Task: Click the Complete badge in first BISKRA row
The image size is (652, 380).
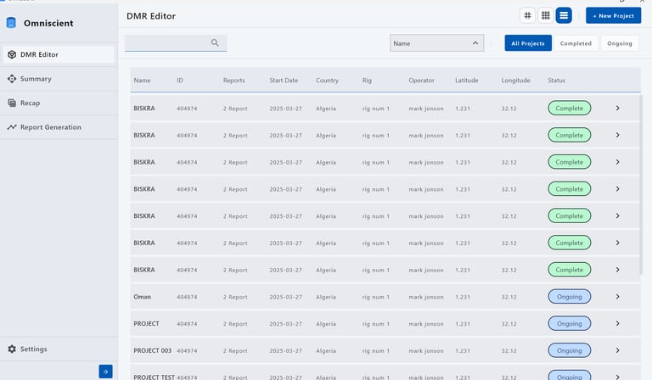Action: pyautogui.click(x=570, y=108)
